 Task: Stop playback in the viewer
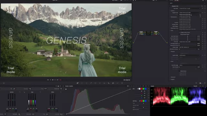pyautogui.click(x=53, y=80)
